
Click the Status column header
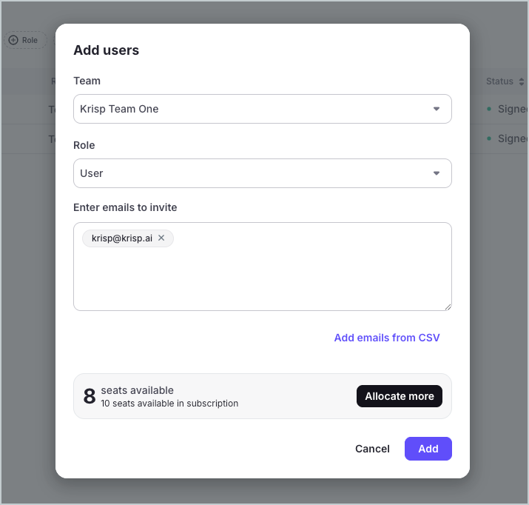click(499, 81)
